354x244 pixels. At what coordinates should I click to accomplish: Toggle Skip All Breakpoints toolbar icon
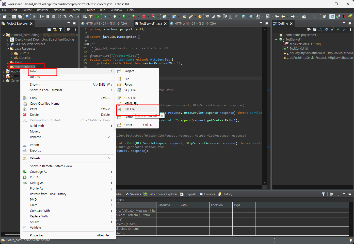(34, 16)
